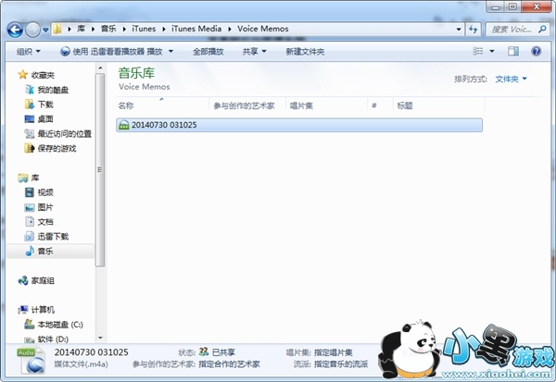Open 桌面 in the navigation pane
Viewport: 556px width, 382px height.
click(x=45, y=119)
